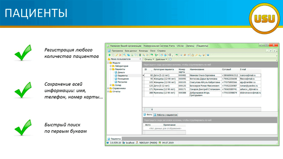Click the pencil Edit record icon
283x159 pixels.
click(x=117, y=55)
